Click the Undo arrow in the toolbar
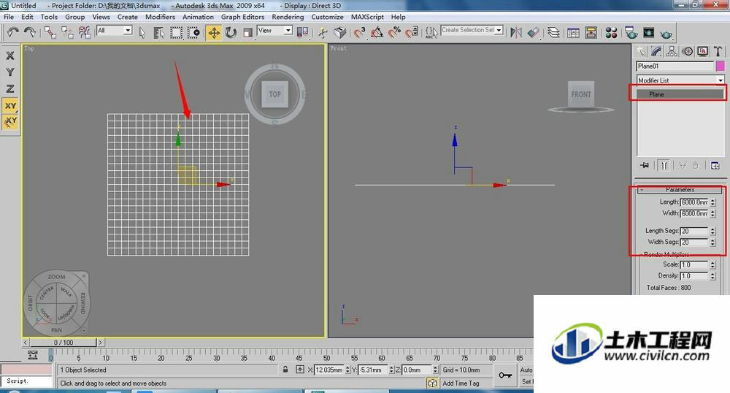This screenshot has height=393, width=730. point(13,32)
